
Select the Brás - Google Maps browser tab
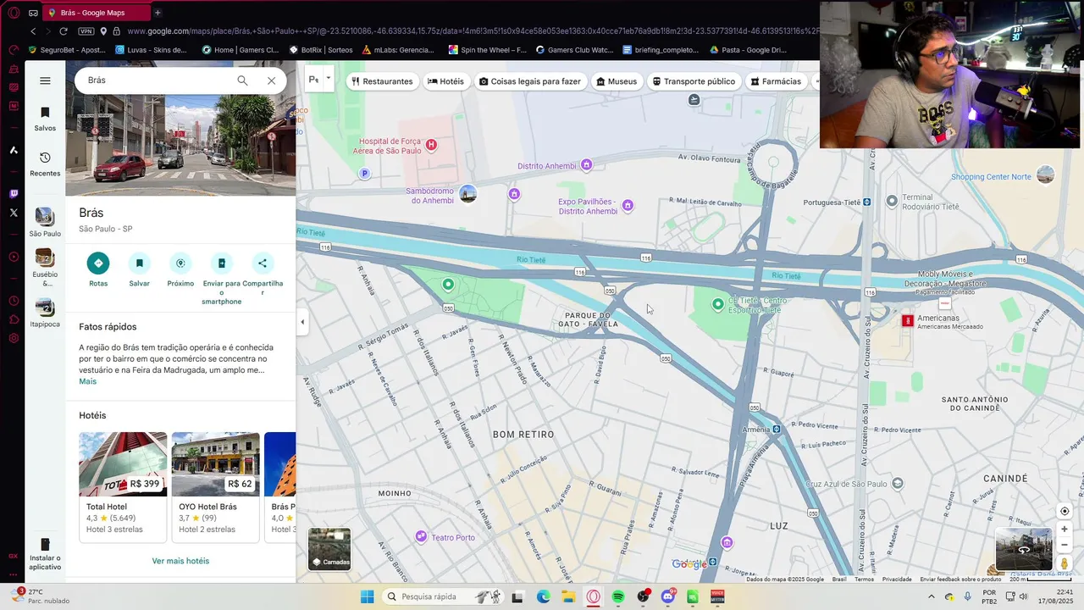[95, 13]
